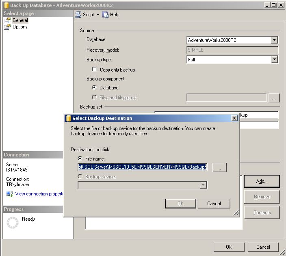Maximize the Back Up Database window
The height and width of the screenshot is (256, 286).
point(273,5)
